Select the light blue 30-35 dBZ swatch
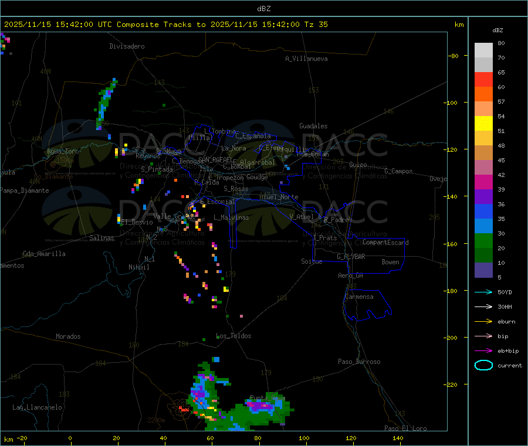The width and height of the screenshot is (528, 446). pos(483,226)
